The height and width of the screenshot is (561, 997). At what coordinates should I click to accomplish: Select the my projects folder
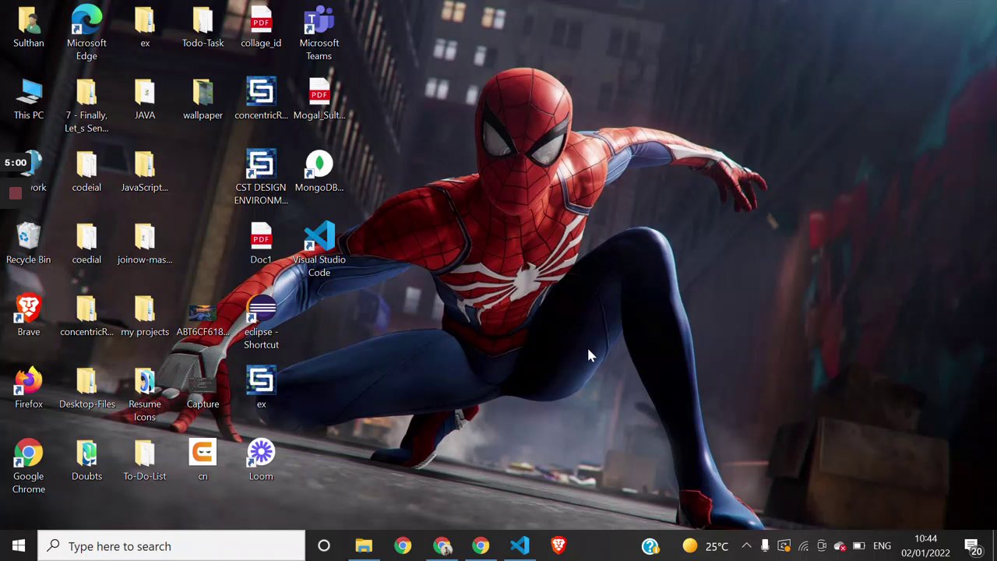(145, 316)
